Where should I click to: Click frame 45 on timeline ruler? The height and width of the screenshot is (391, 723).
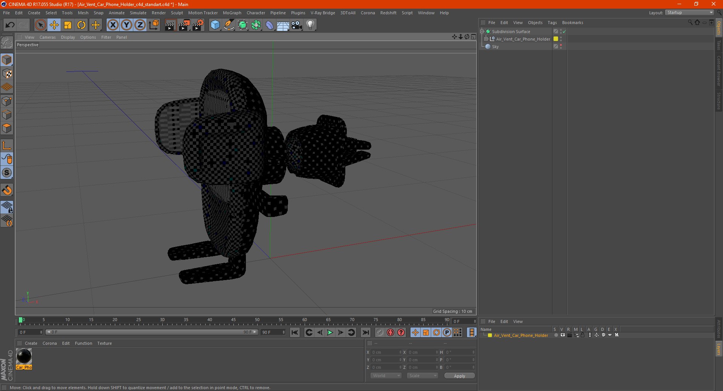click(x=233, y=321)
